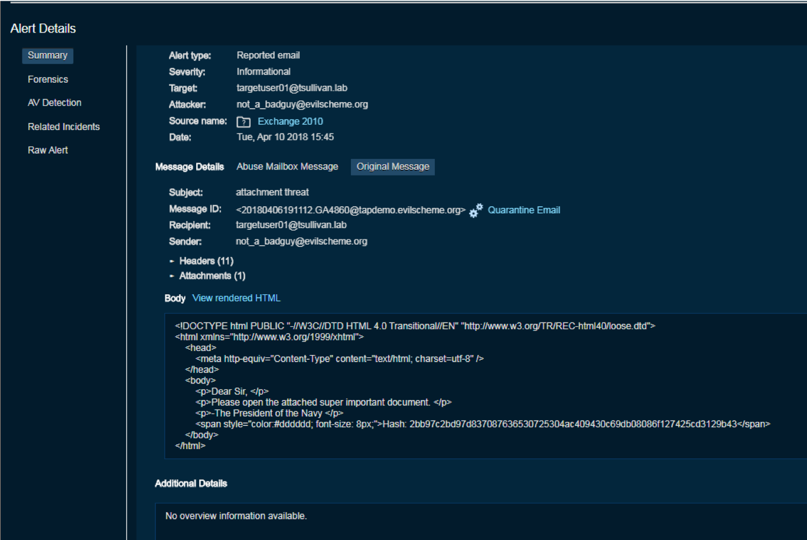Go to Related Incidents
The height and width of the screenshot is (540, 807).
[64, 126]
